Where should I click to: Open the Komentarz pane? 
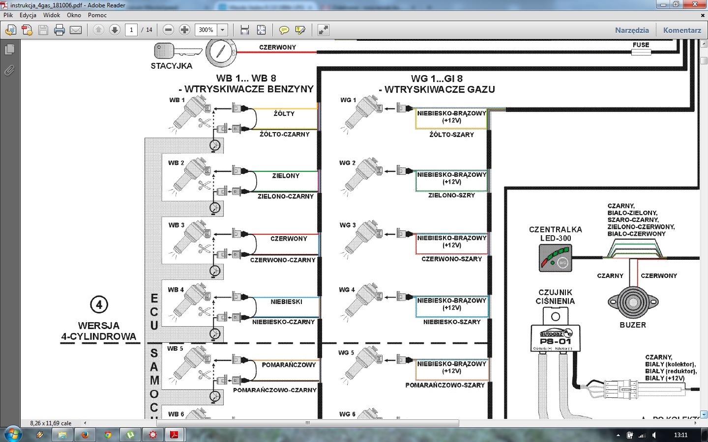coord(682,30)
